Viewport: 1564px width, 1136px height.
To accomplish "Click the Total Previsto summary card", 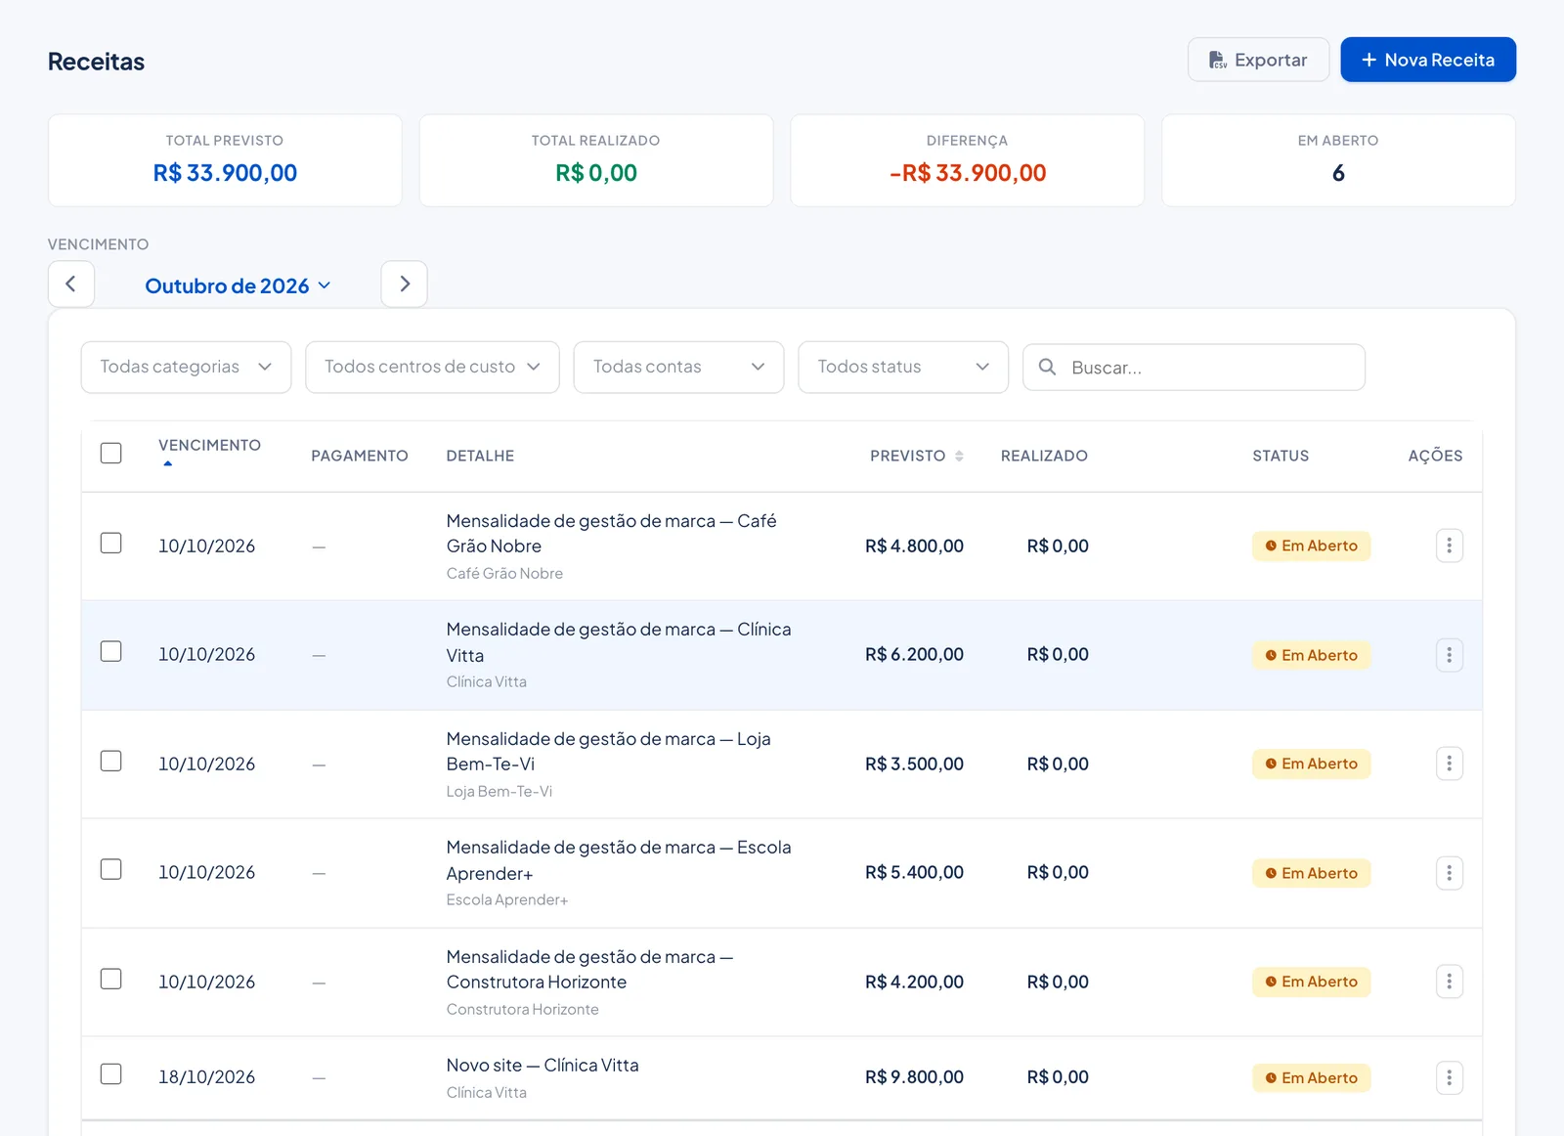I will [x=225, y=160].
